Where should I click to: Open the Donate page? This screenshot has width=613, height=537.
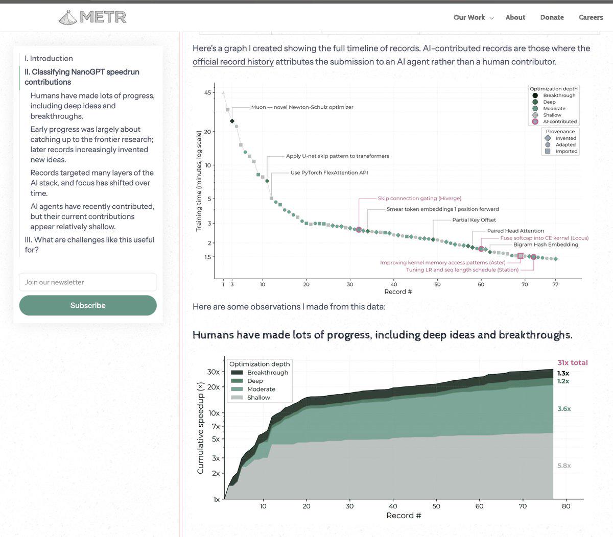(x=552, y=17)
